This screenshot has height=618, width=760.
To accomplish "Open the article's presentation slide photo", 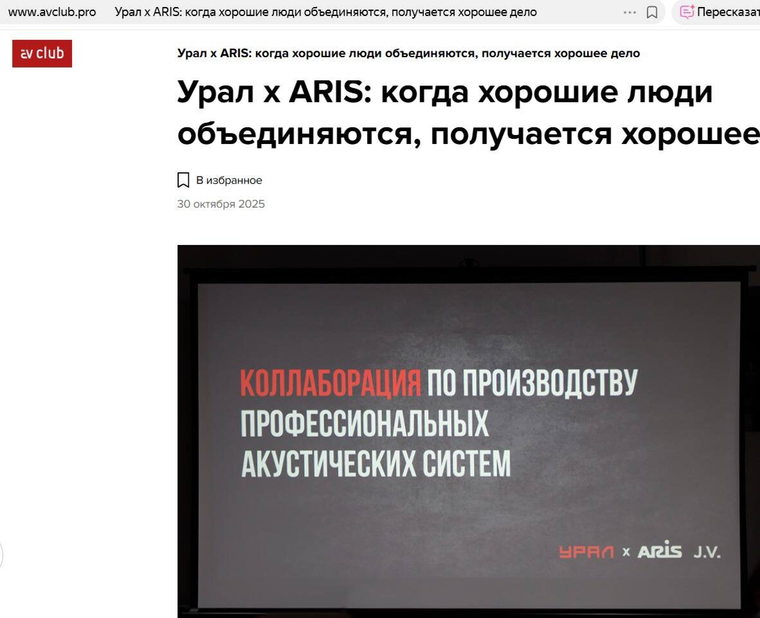I will (x=468, y=432).
